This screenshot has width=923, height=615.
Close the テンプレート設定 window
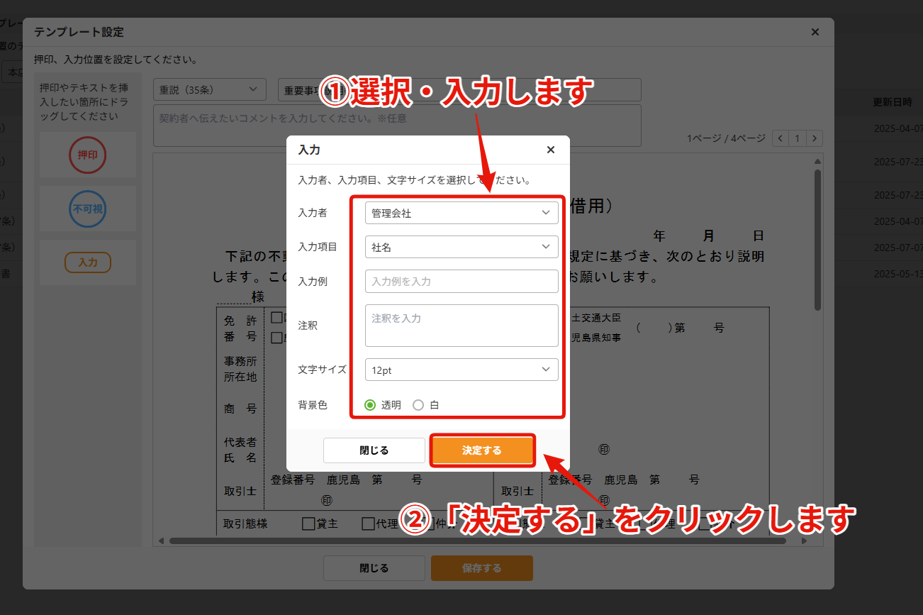coord(815,32)
